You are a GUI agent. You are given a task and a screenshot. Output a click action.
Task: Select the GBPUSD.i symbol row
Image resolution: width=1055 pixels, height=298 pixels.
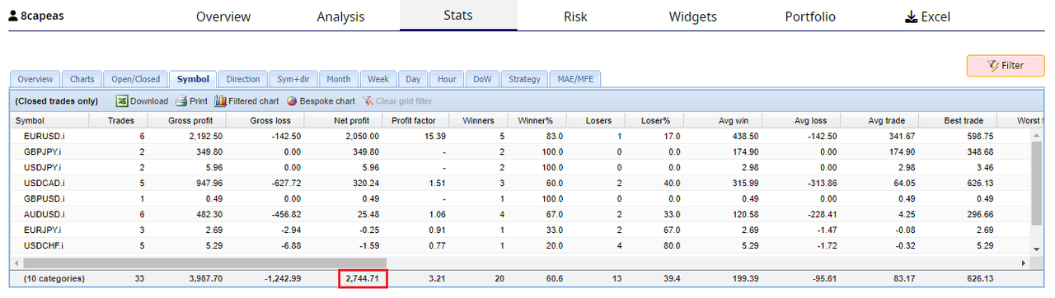pos(521,199)
